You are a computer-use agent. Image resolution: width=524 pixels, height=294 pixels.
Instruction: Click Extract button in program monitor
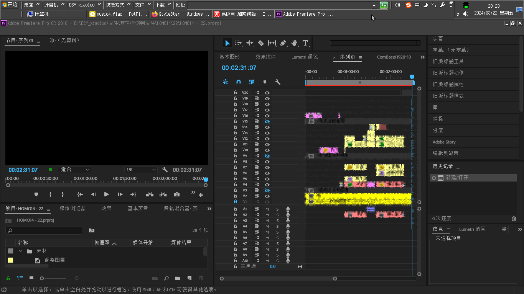coord(163,194)
